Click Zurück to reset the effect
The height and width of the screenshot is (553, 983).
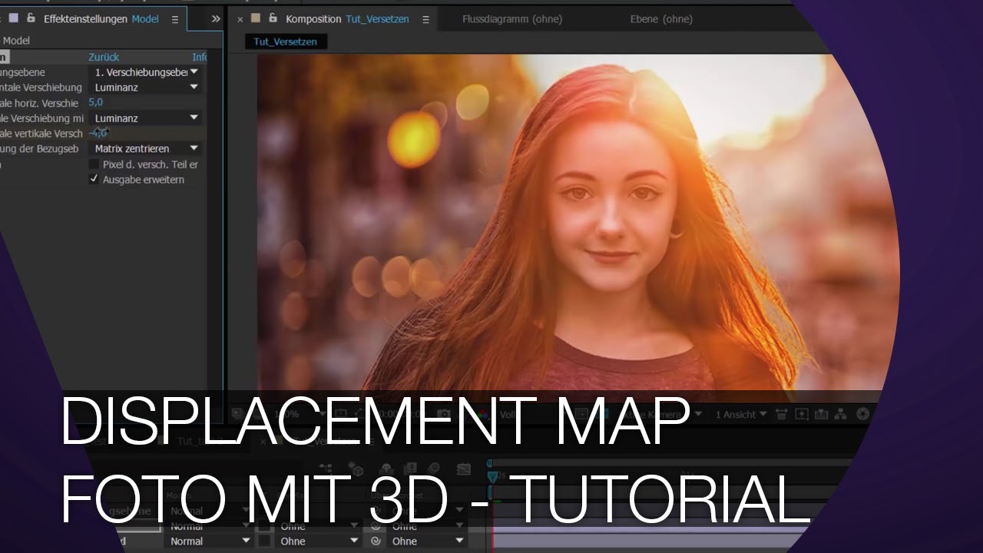(104, 57)
